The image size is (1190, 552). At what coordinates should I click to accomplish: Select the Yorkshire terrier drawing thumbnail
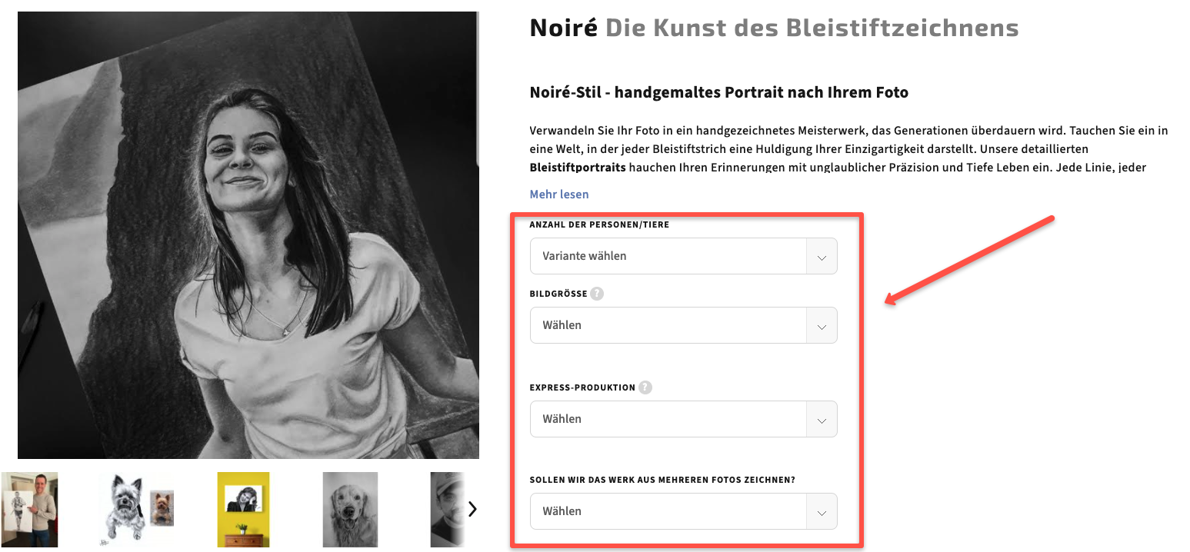[x=136, y=510]
